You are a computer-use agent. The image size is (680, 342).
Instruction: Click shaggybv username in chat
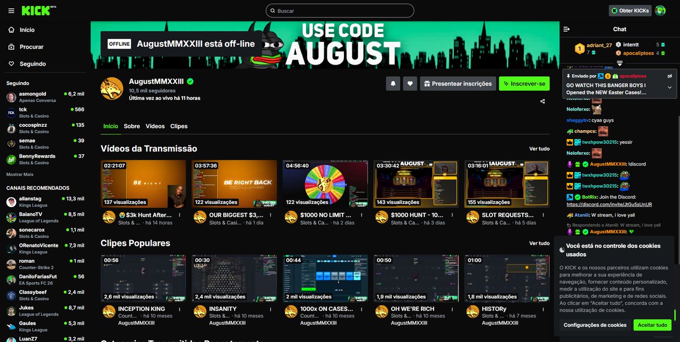pyautogui.click(x=577, y=120)
